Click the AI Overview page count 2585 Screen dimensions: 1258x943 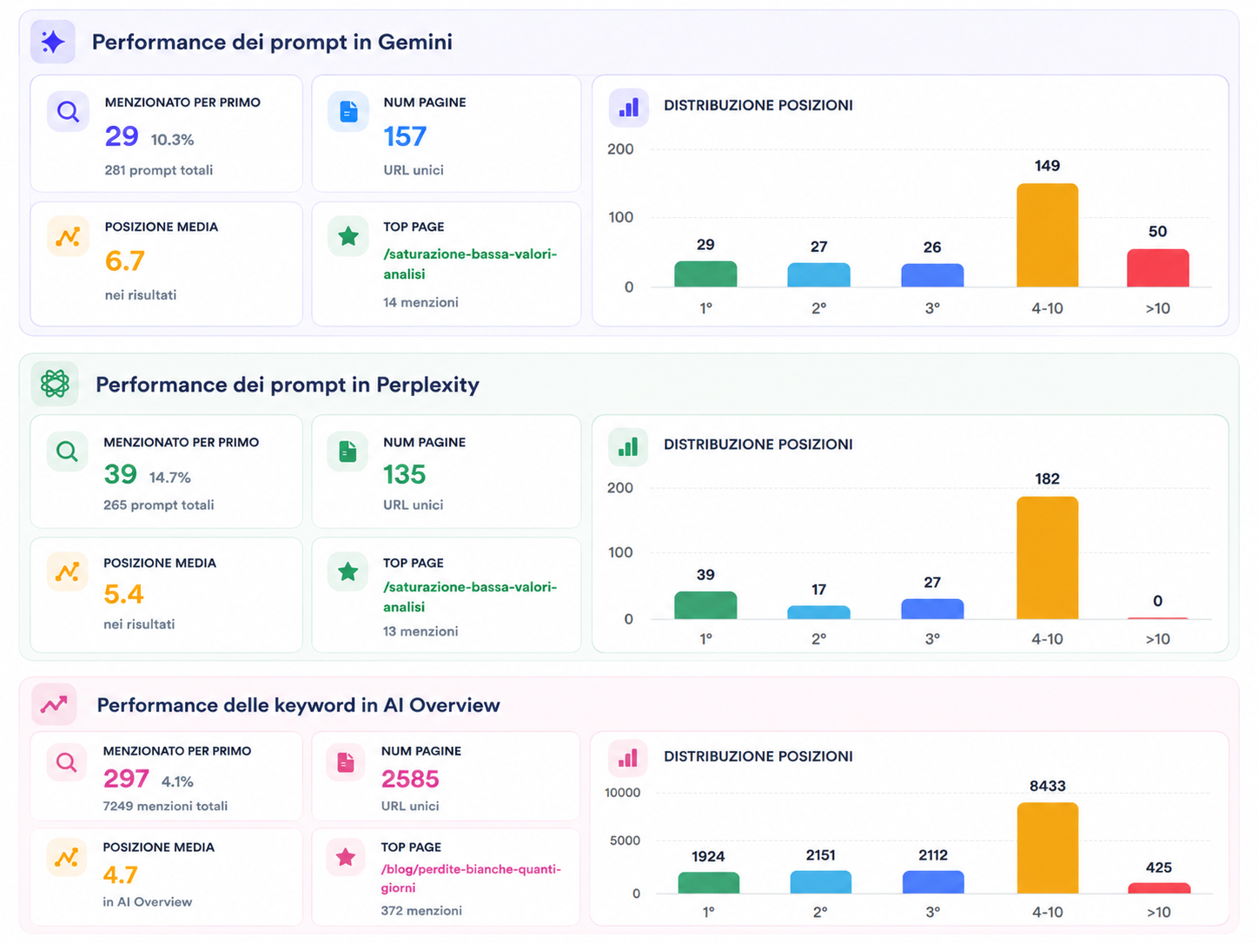[x=410, y=779]
